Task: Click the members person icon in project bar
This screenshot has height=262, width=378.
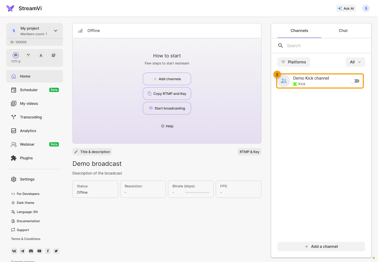Action: (41, 55)
